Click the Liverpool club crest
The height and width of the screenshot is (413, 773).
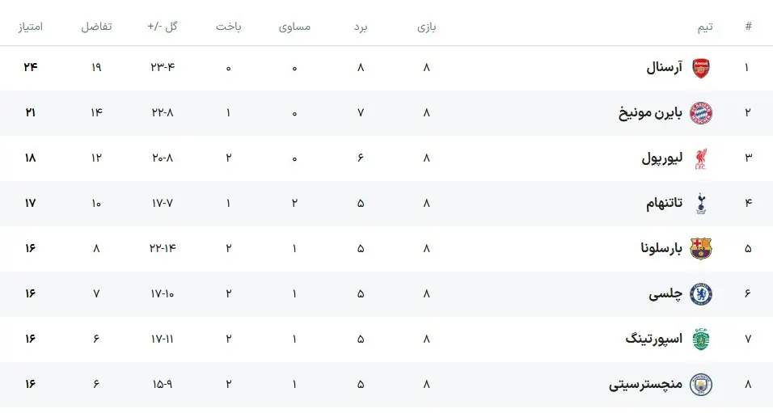point(701,158)
